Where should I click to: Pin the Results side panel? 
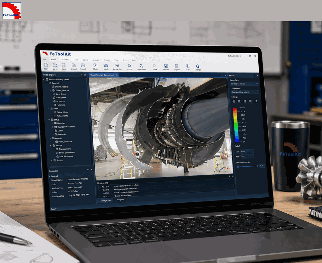click(254, 75)
